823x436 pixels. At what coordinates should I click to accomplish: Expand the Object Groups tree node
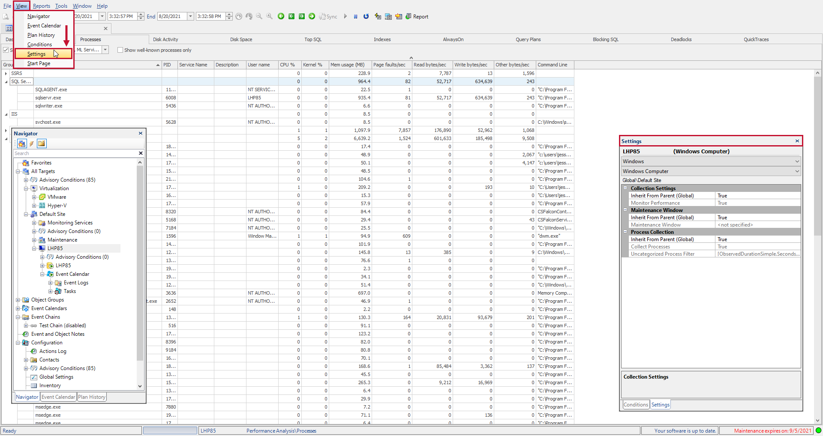[x=18, y=300]
